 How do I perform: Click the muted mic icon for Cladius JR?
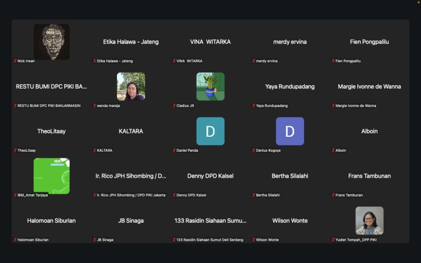point(174,105)
